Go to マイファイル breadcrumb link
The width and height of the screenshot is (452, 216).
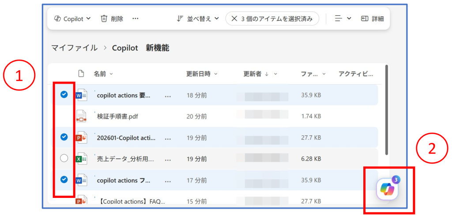pyautogui.click(x=74, y=48)
